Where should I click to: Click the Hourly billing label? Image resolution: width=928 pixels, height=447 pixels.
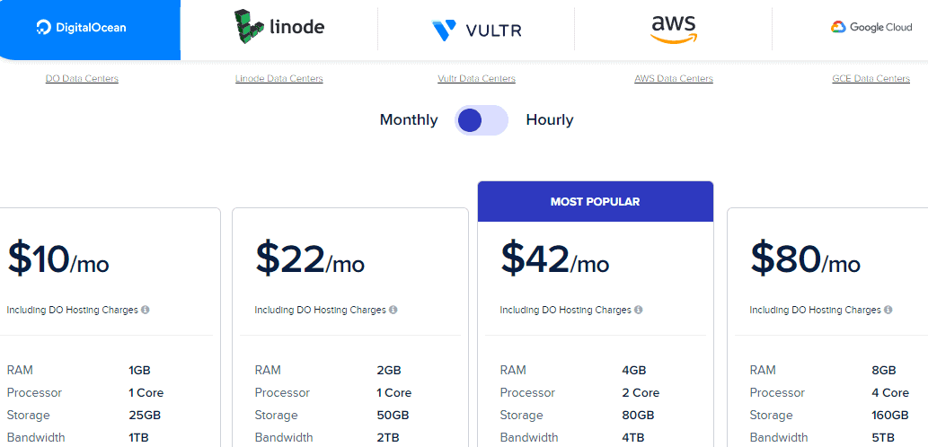point(550,120)
